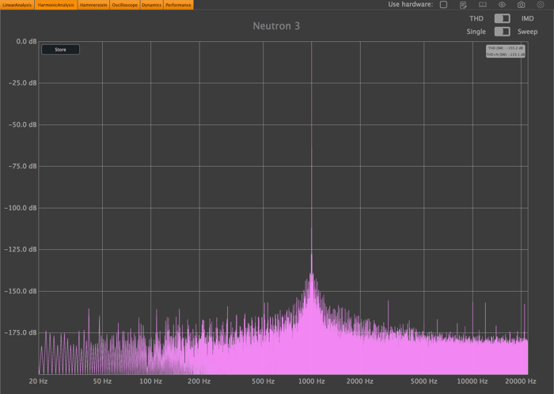
Task: Take a snapshot with the camera icon
Action: pyautogui.click(x=521, y=5)
